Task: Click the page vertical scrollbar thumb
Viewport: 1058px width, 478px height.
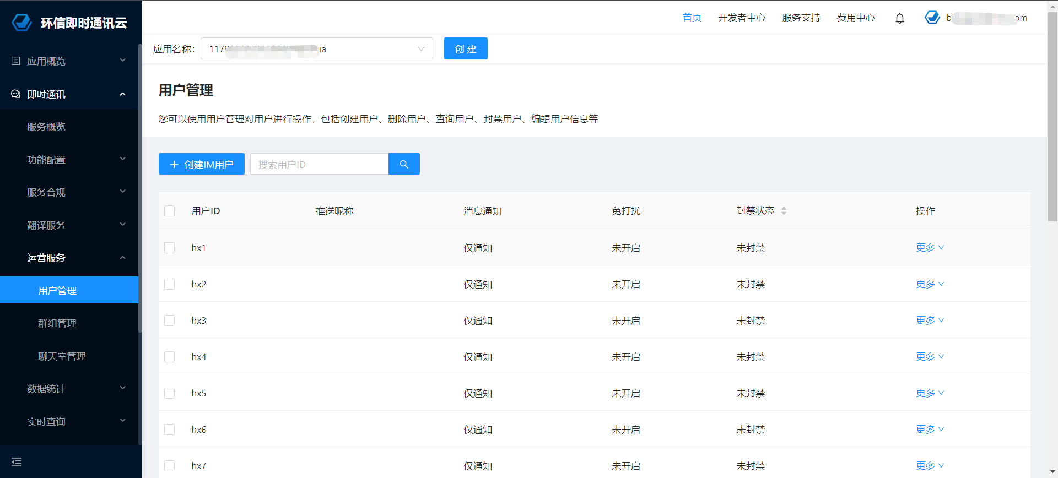Action: click(x=1052, y=117)
